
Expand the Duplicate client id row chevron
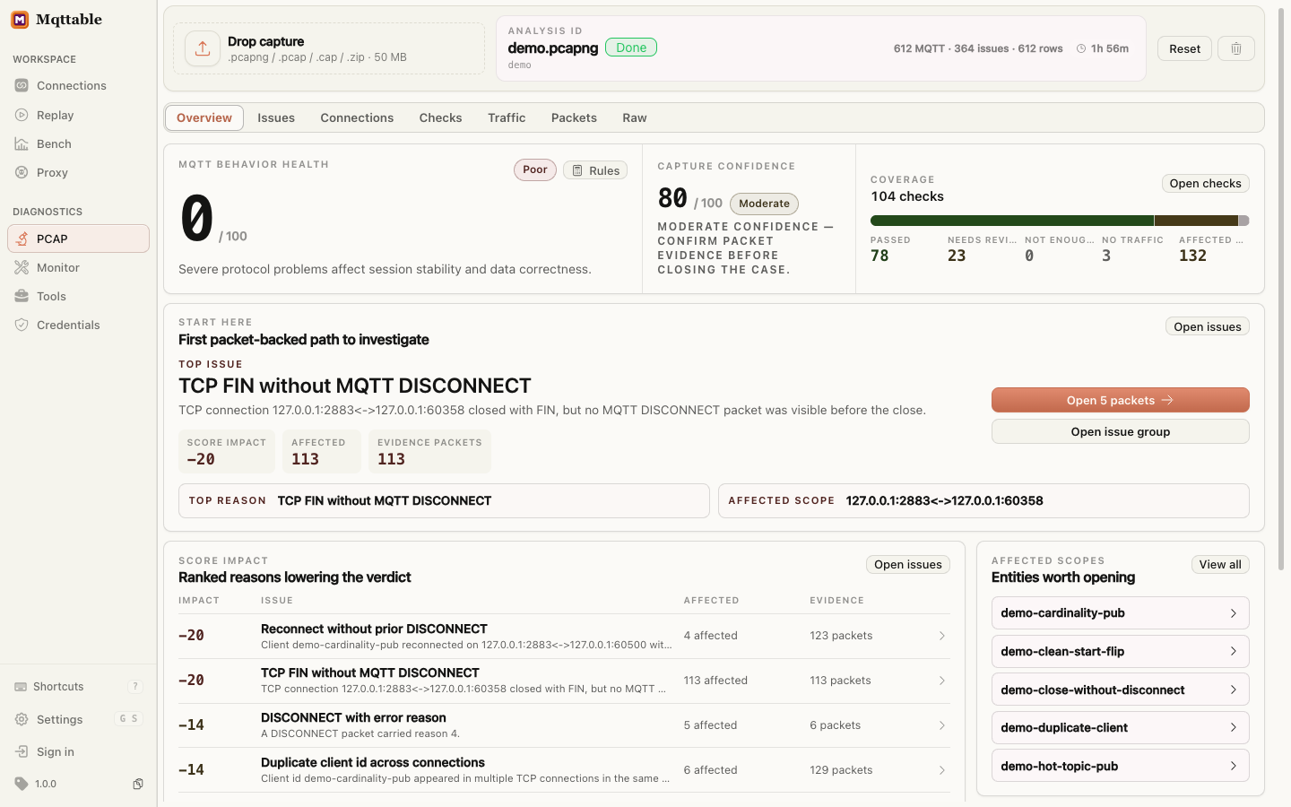pos(941,770)
